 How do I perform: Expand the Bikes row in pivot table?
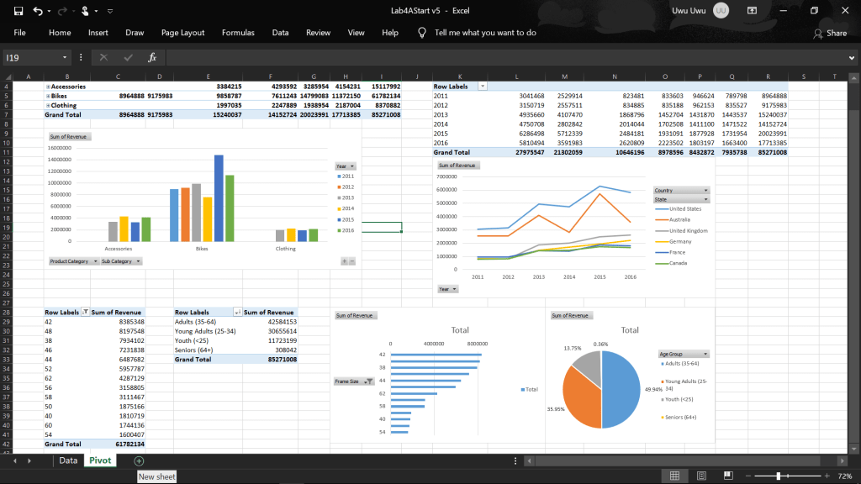pos(47,96)
